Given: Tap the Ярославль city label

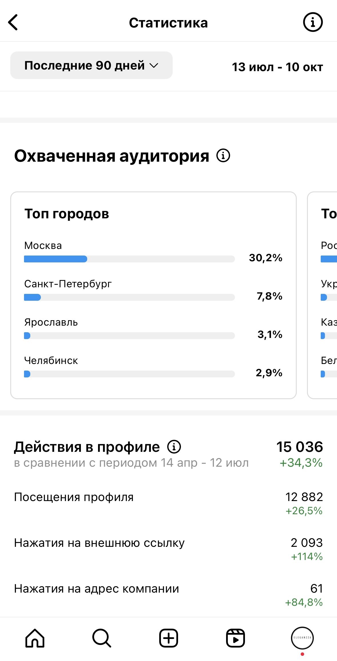Looking at the screenshot, I should click(51, 322).
